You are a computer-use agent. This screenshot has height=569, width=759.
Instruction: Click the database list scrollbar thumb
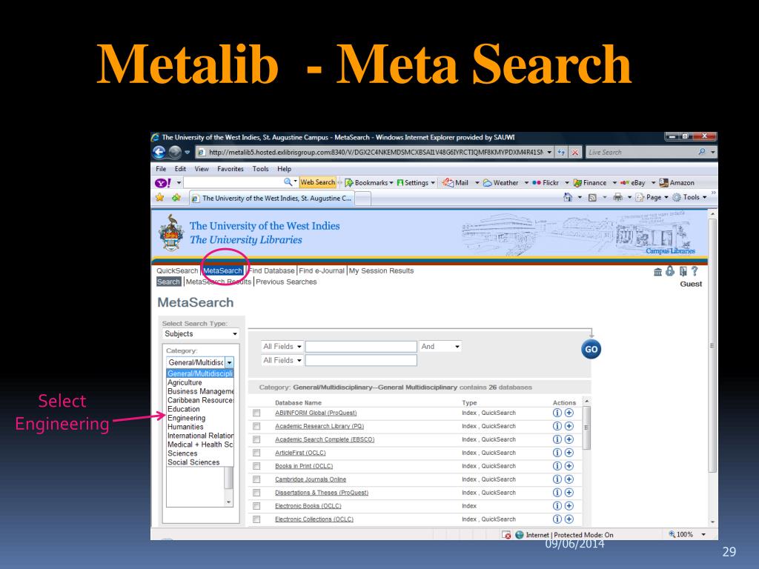pos(586,427)
